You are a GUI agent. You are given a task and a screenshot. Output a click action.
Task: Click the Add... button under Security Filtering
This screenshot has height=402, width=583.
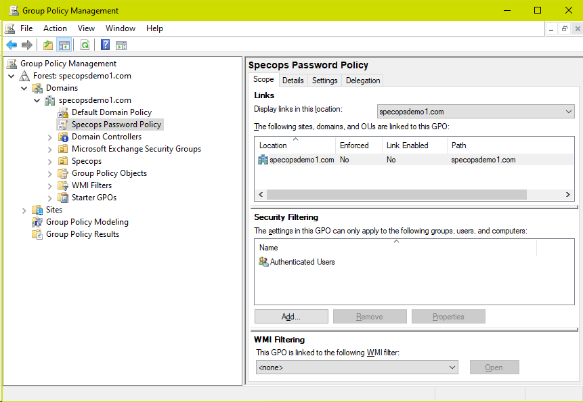point(291,317)
